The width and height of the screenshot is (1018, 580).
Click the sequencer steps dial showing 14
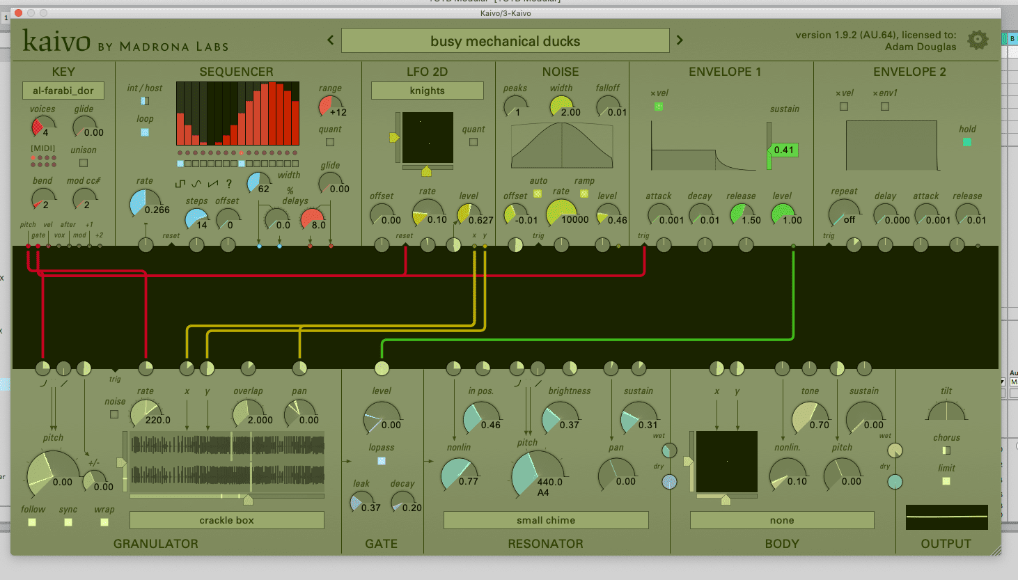click(196, 219)
